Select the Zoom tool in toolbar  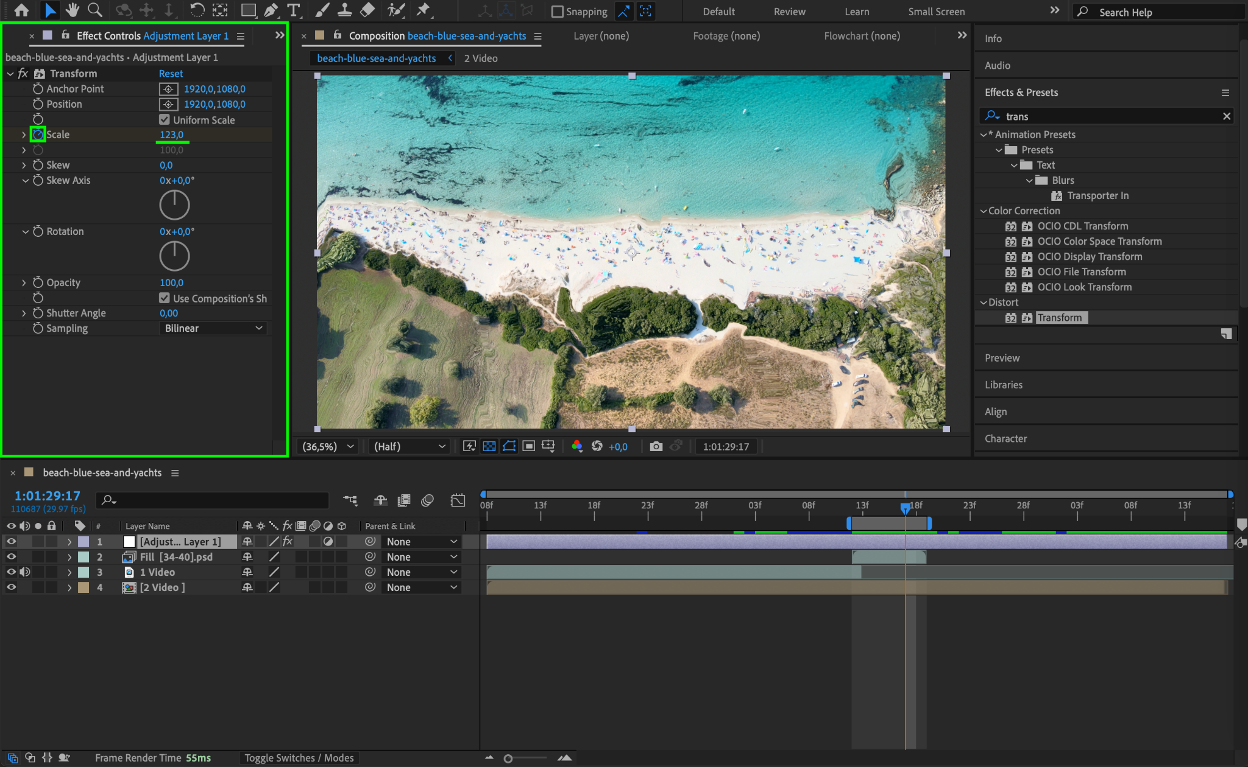94,10
